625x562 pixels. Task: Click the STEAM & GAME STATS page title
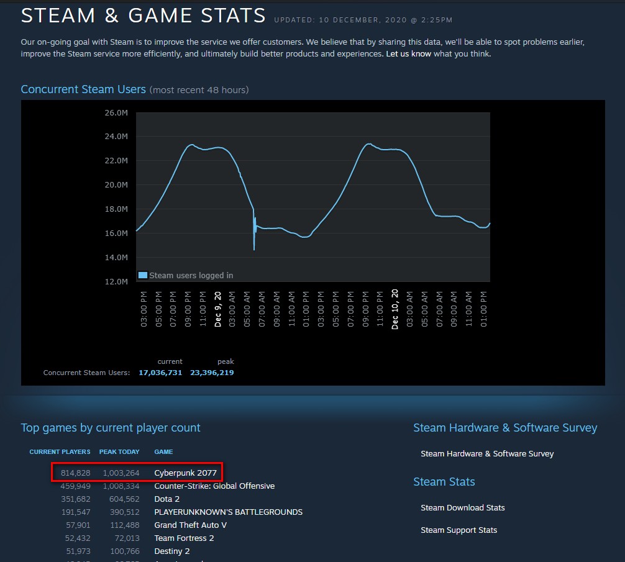pyautogui.click(x=143, y=16)
